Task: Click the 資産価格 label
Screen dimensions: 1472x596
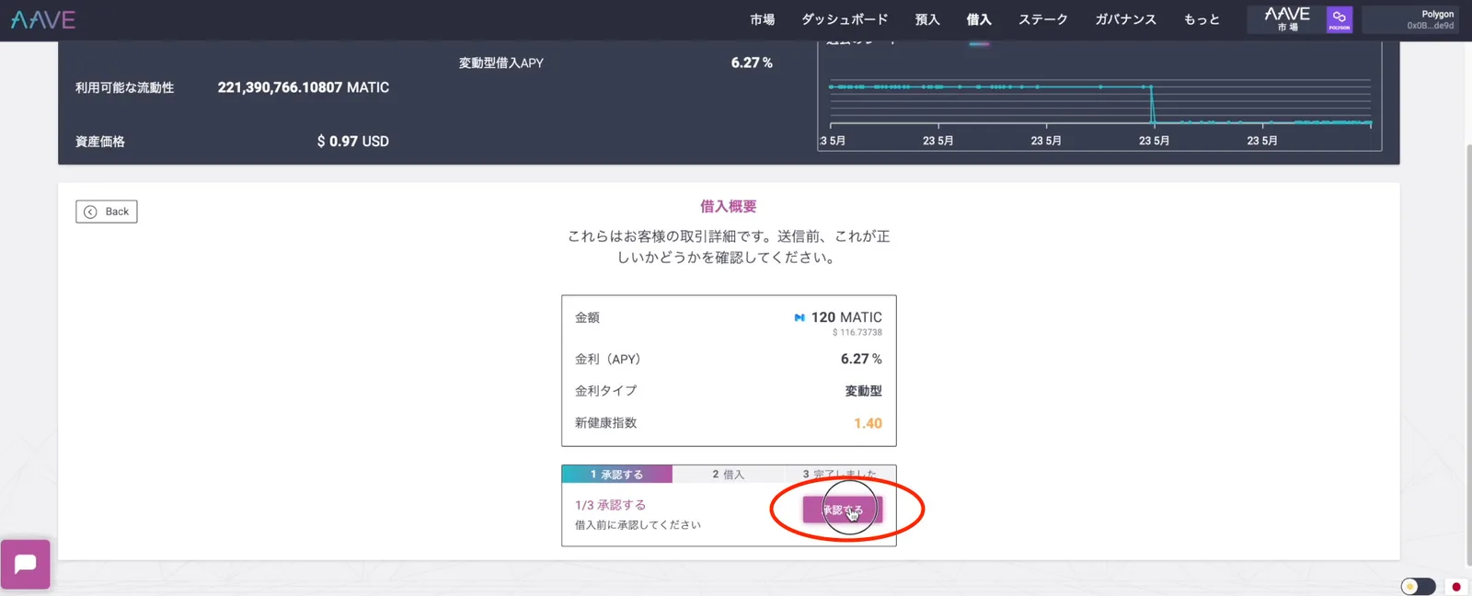Action: (x=99, y=142)
